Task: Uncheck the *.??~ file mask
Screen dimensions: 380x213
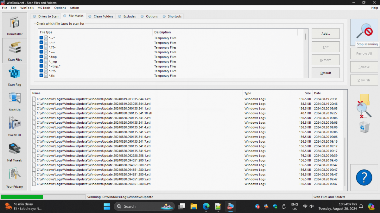Action: [x=41, y=47]
